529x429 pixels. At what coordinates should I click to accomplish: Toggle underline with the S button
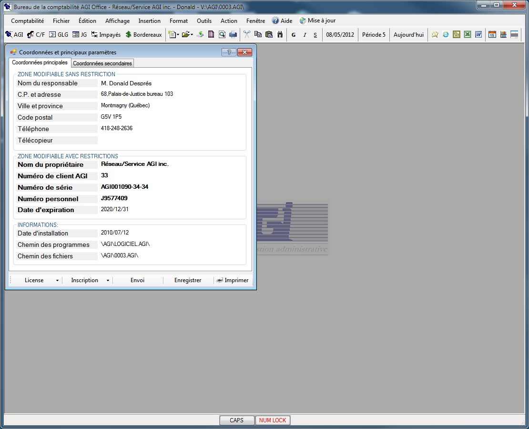pyautogui.click(x=315, y=35)
